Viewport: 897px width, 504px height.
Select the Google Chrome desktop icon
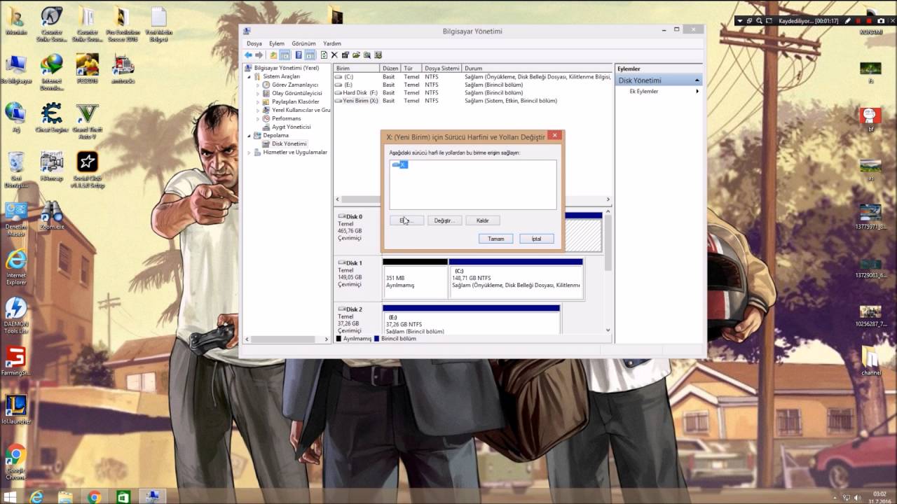pos(15,462)
